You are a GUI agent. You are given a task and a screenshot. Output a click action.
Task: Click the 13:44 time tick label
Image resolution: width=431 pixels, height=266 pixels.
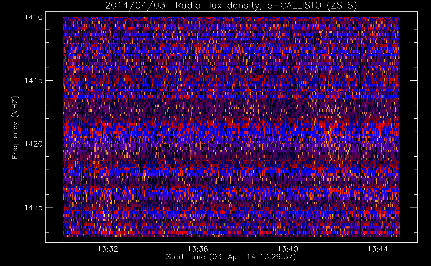click(378, 249)
